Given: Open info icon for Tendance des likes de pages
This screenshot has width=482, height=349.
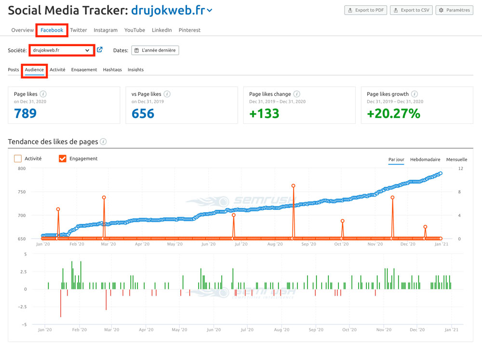Looking at the screenshot, I should pyautogui.click(x=103, y=142).
